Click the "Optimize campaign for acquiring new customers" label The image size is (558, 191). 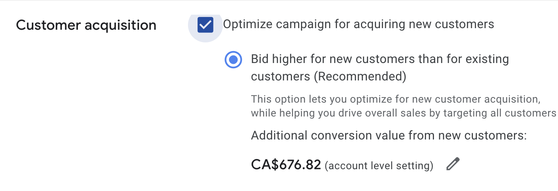pyautogui.click(x=358, y=25)
